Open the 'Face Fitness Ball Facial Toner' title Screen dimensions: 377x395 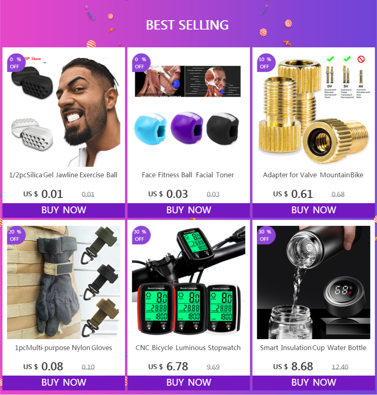(x=188, y=175)
